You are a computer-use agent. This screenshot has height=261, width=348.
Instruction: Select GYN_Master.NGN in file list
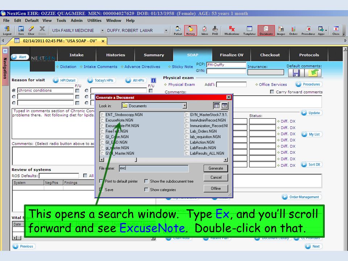(x=120, y=153)
